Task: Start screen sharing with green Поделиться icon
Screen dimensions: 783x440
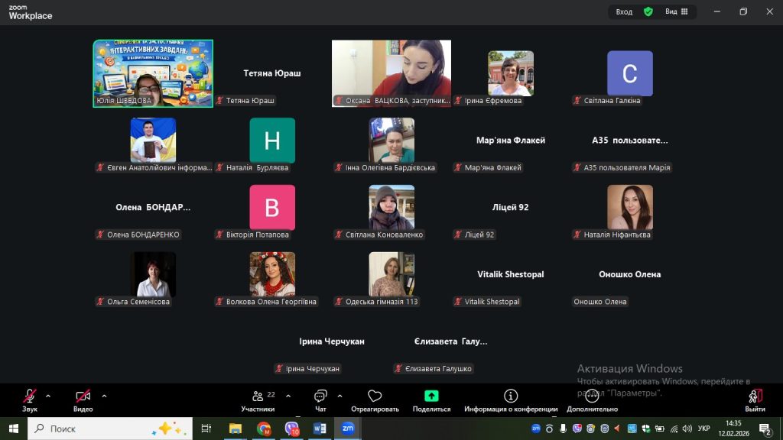Action: pos(431,396)
